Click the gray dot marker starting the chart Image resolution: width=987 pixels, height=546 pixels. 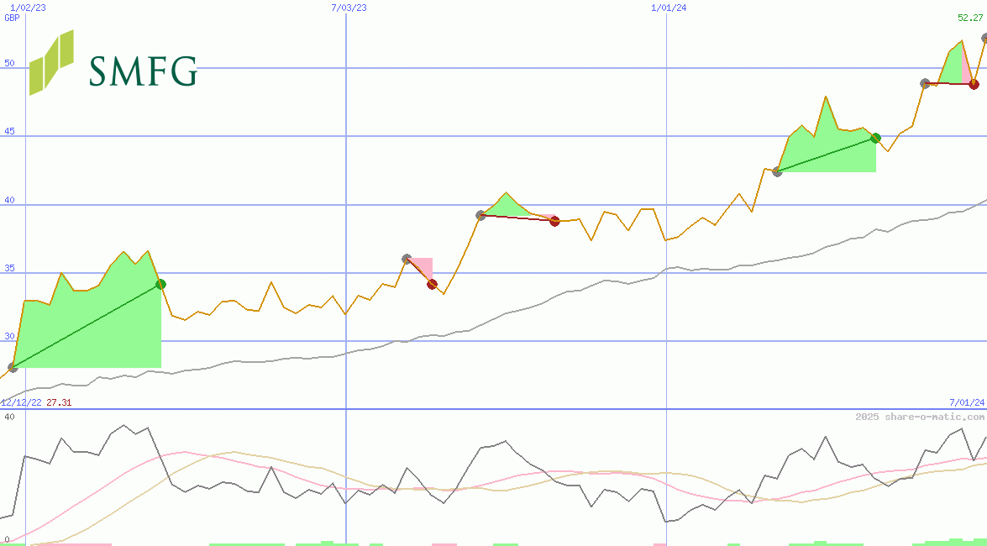[11, 367]
